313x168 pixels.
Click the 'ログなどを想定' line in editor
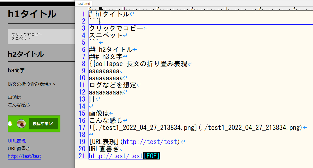113,85
